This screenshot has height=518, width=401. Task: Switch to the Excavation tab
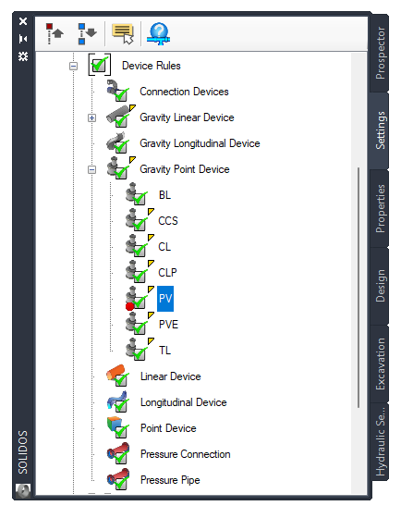(x=380, y=364)
